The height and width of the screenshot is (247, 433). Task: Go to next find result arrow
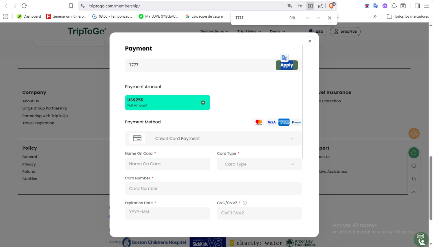[318, 18]
